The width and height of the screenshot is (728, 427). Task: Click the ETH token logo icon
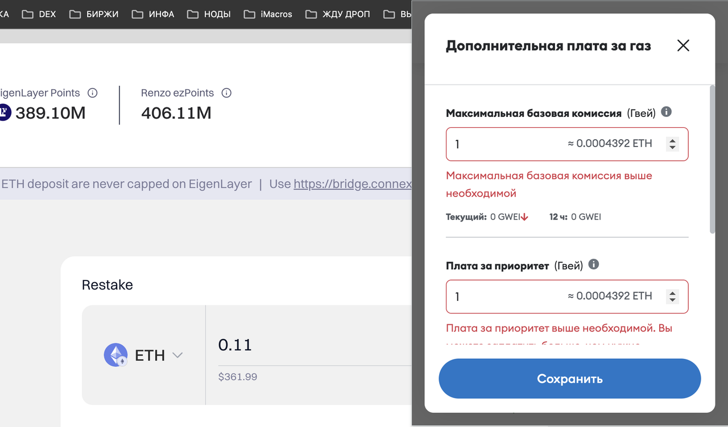[x=115, y=355]
